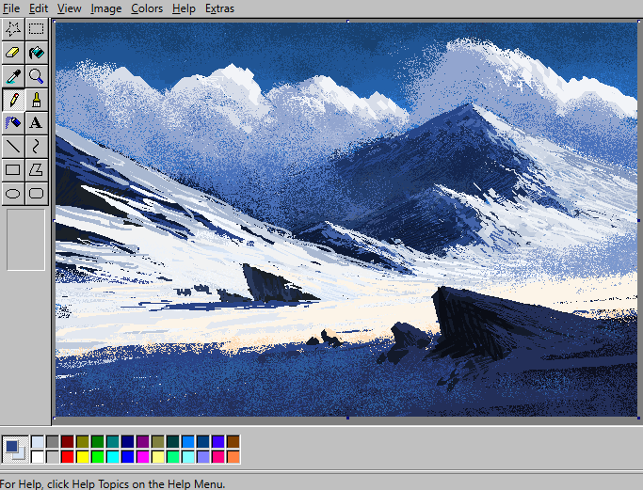643x490 pixels.
Task: Select the teal color swatch
Action: tap(113, 442)
